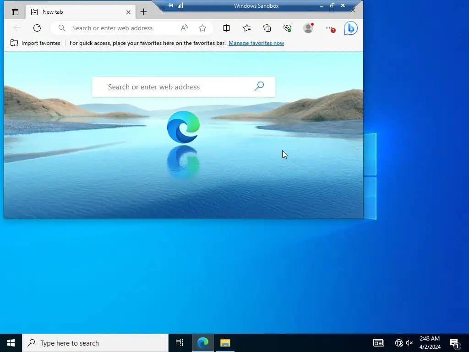Click the network globe tray icon
This screenshot has width=469, height=352.
(x=399, y=343)
